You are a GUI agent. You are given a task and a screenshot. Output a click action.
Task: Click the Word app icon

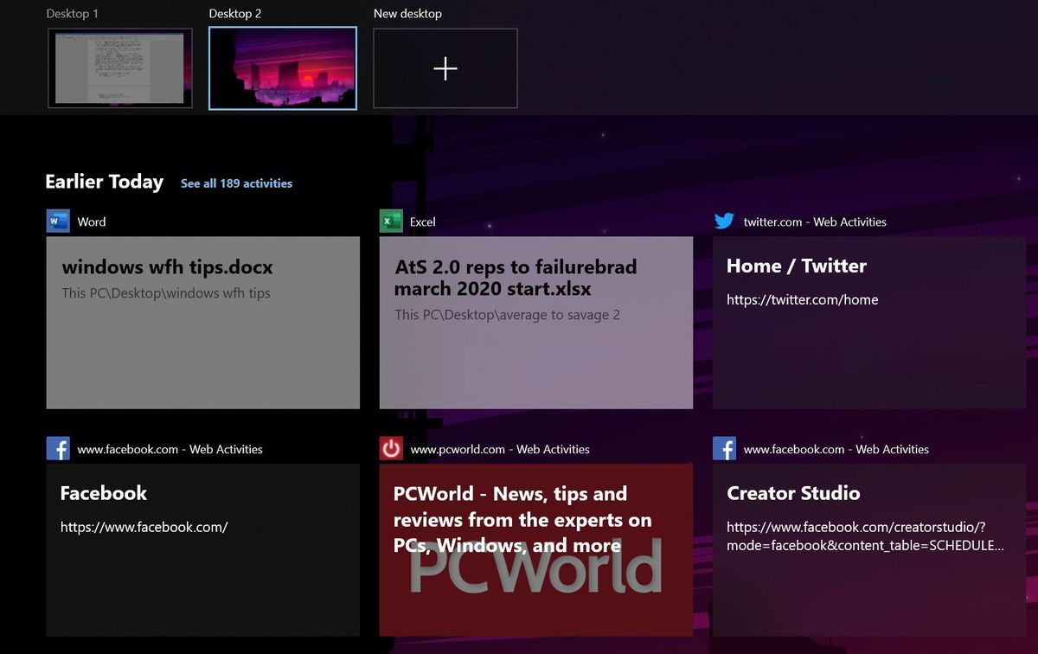[58, 221]
